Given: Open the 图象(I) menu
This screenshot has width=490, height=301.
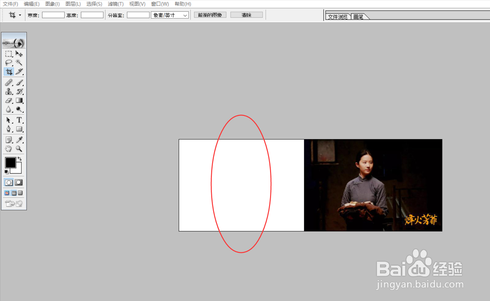Looking at the screenshot, I should [x=52, y=4].
